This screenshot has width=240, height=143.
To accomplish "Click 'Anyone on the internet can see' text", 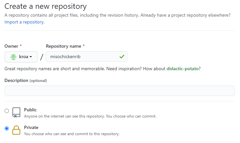I will pyautogui.click(x=90, y=116).
